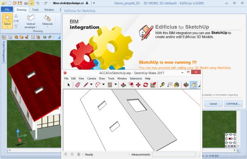Expand the pencil Line tool dropdown arrow
This screenshot has width=247, height=159.
coord(91,84)
